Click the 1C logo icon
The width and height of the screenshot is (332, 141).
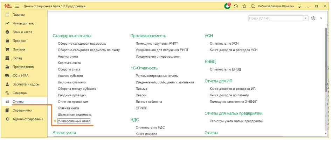7,6
